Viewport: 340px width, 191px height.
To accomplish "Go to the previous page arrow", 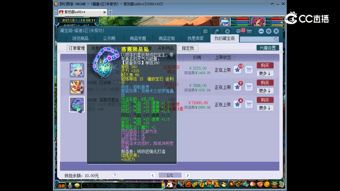I will pyautogui.click(x=153, y=175).
